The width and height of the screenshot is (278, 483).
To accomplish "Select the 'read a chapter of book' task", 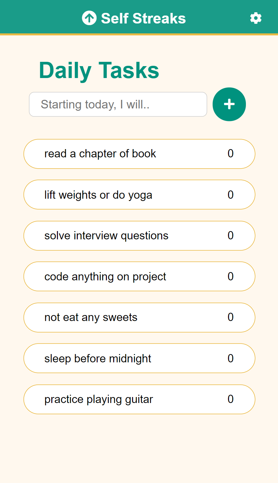I will tap(100, 154).
